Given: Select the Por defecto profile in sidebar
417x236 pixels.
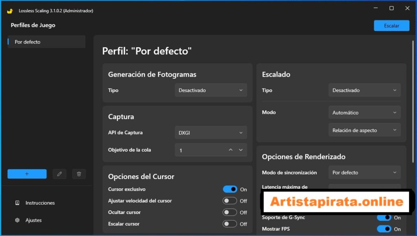Looking at the screenshot, I should pos(46,42).
